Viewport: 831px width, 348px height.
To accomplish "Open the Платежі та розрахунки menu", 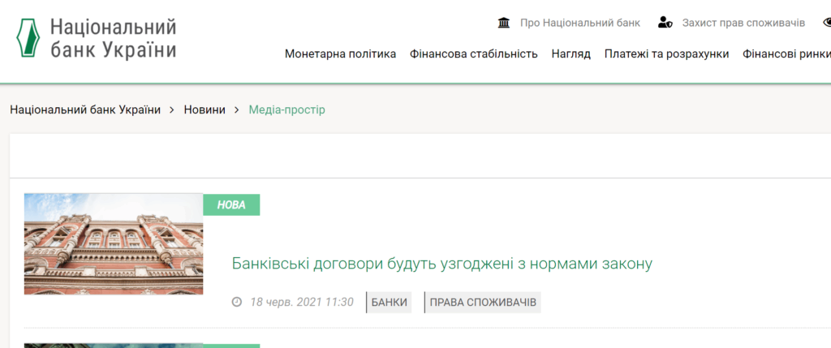I will (x=666, y=54).
